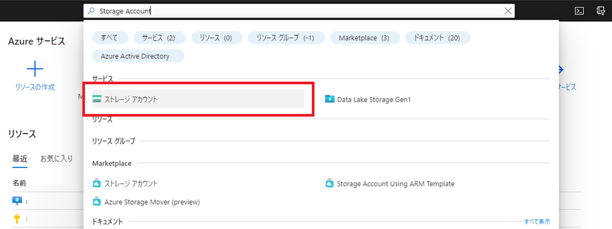Open directory filter icon in header
The height and width of the screenshot is (229, 612).
tap(601, 11)
